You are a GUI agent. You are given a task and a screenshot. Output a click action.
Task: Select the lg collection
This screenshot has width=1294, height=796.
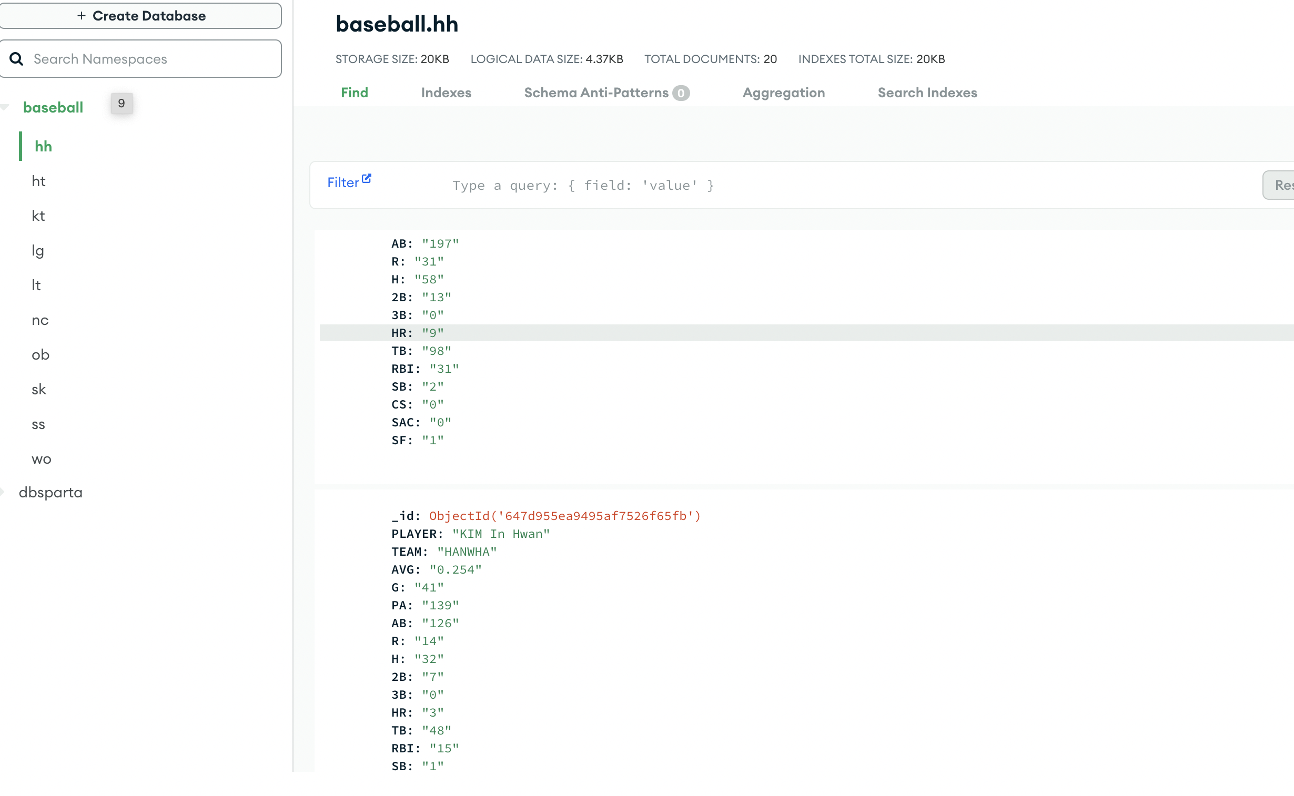click(x=38, y=251)
